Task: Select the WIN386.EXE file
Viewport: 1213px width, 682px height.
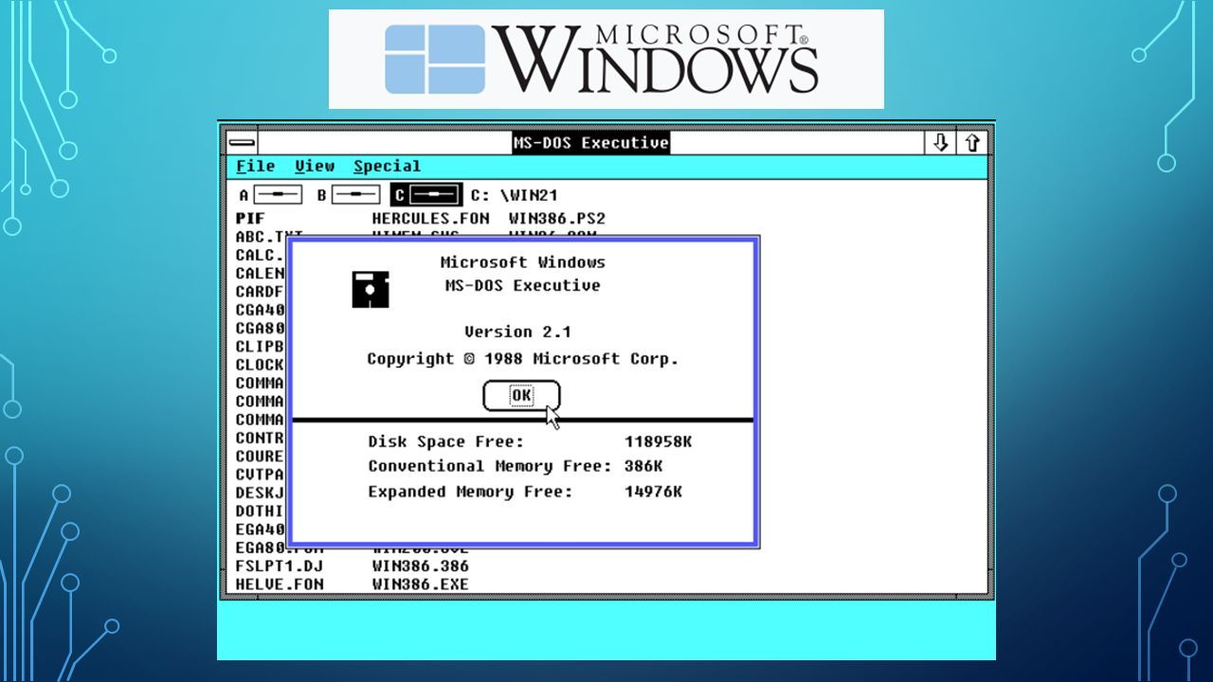Action: [421, 584]
